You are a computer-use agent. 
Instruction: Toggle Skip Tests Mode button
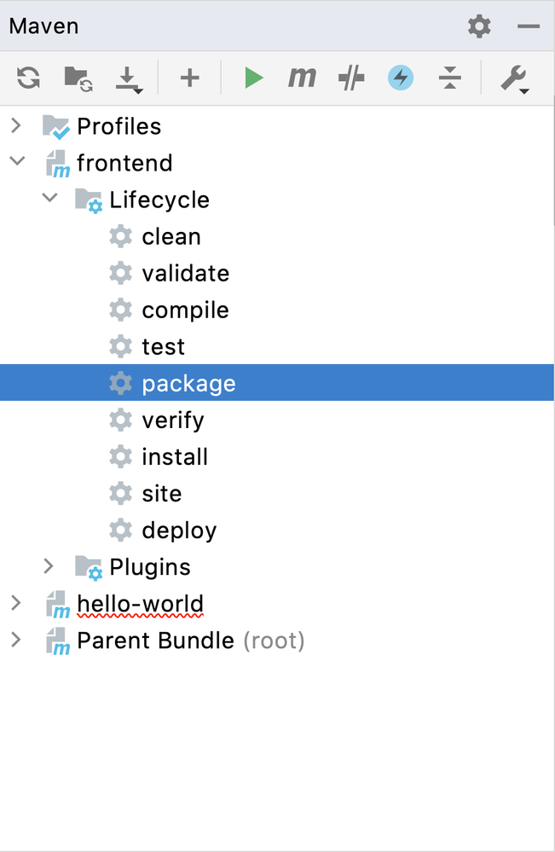click(x=400, y=78)
